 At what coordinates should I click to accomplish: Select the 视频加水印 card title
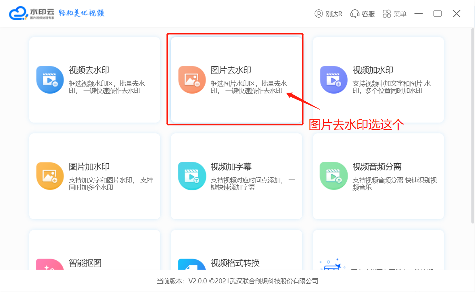point(373,70)
